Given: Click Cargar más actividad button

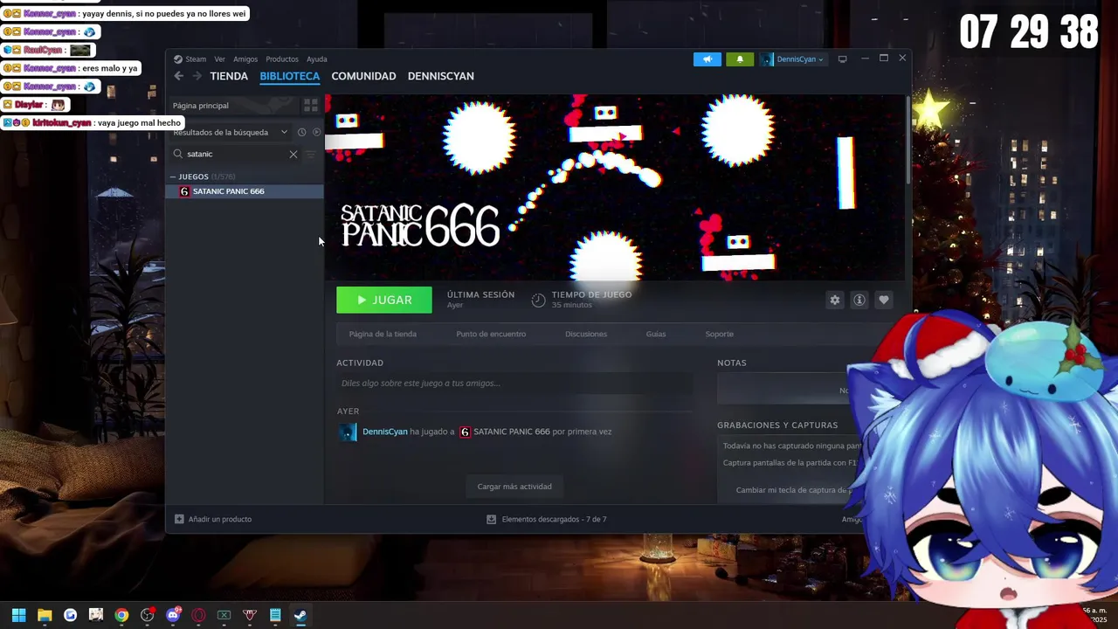Looking at the screenshot, I should point(514,487).
